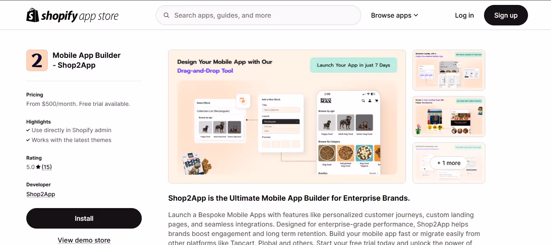Click the cart icon in phone mockup
The width and height of the screenshot is (551, 245).
coord(376,101)
